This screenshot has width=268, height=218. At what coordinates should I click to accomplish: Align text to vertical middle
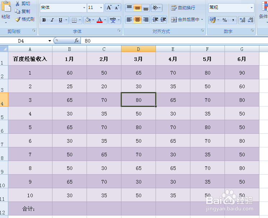138,8
